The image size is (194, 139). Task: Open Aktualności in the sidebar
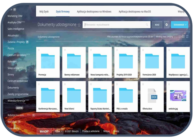[x=13, y=35]
